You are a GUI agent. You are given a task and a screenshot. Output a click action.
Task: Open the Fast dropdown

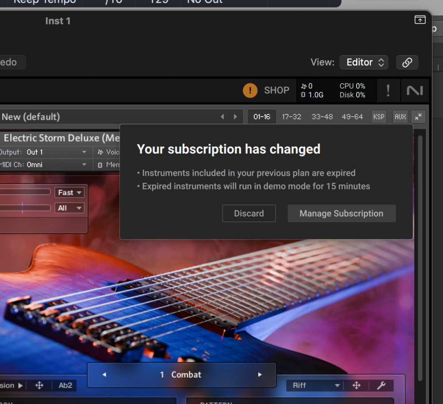(x=70, y=192)
